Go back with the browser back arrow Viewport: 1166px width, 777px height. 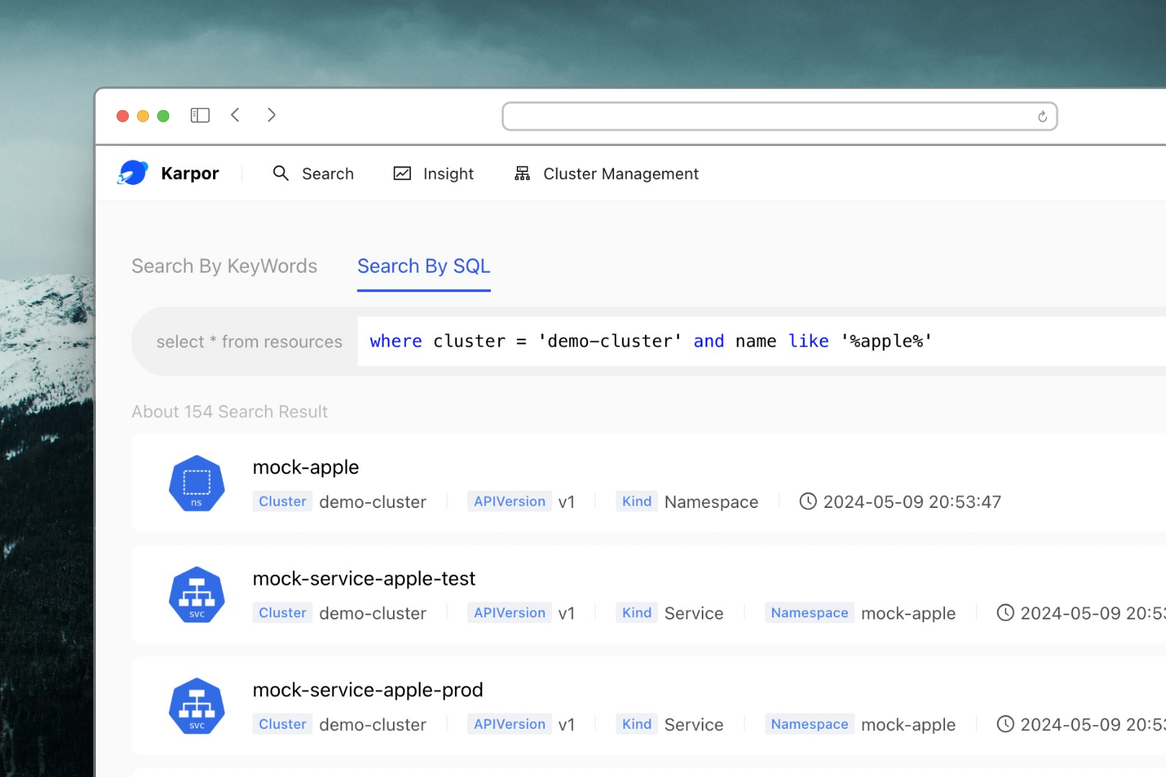[235, 115]
